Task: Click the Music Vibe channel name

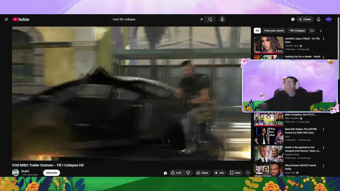Action: (290, 173)
